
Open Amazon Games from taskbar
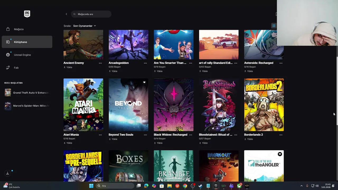247,186
